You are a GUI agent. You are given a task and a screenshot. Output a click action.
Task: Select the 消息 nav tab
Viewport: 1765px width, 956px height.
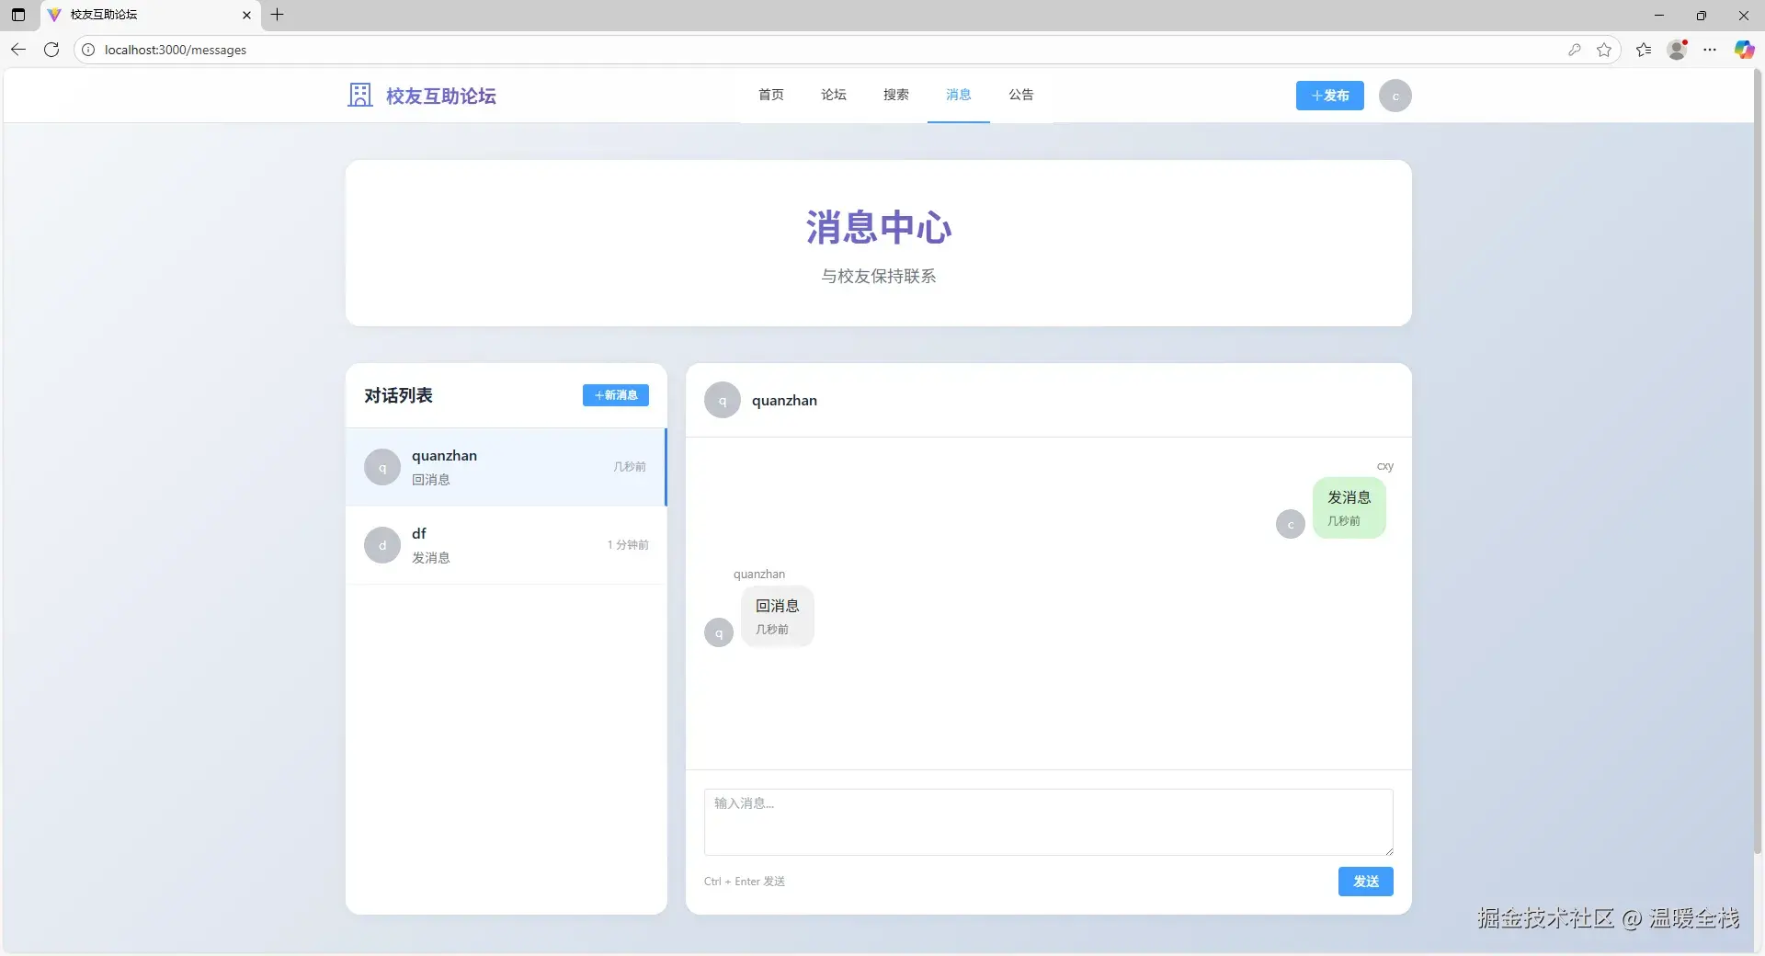pyautogui.click(x=959, y=95)
